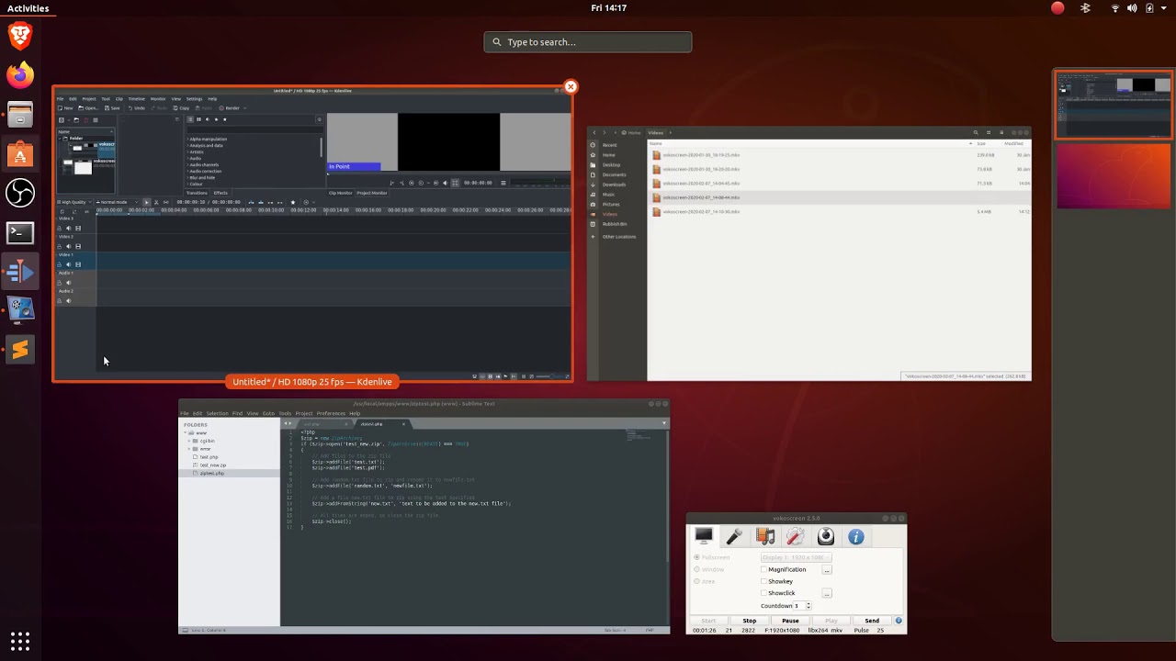The image size is (1176, 661).
Task: Switch to the Effects tab in Kdenlive
Action: [x=220, y=193]
